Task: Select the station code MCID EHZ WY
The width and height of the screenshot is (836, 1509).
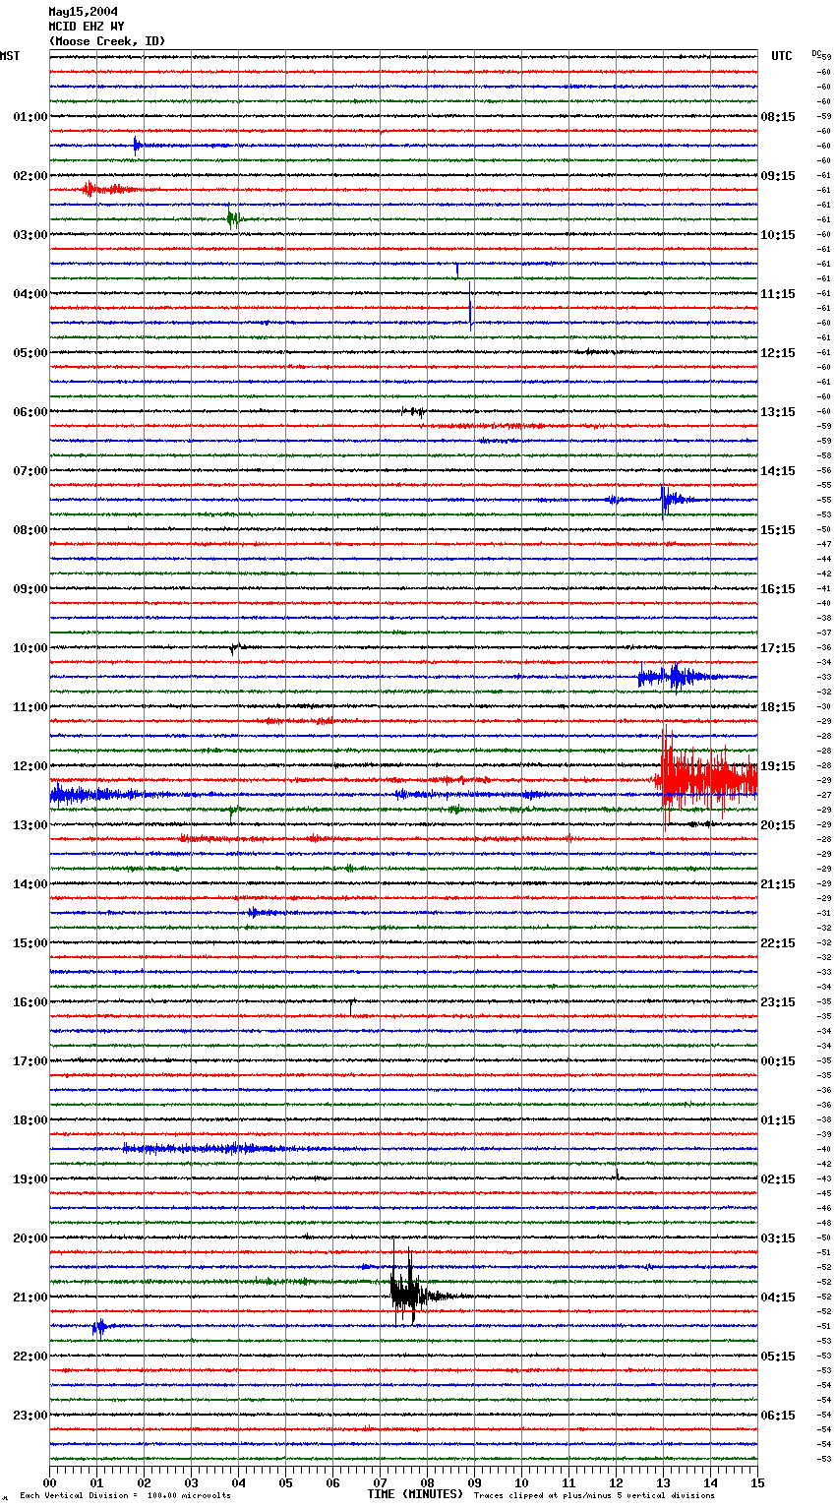Action: [x=87, y=27]
